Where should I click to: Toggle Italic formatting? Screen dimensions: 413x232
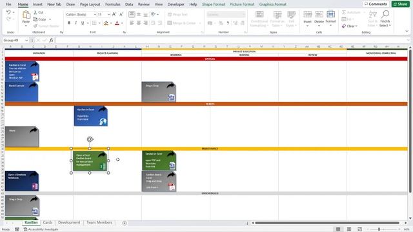tap(76, 23)
